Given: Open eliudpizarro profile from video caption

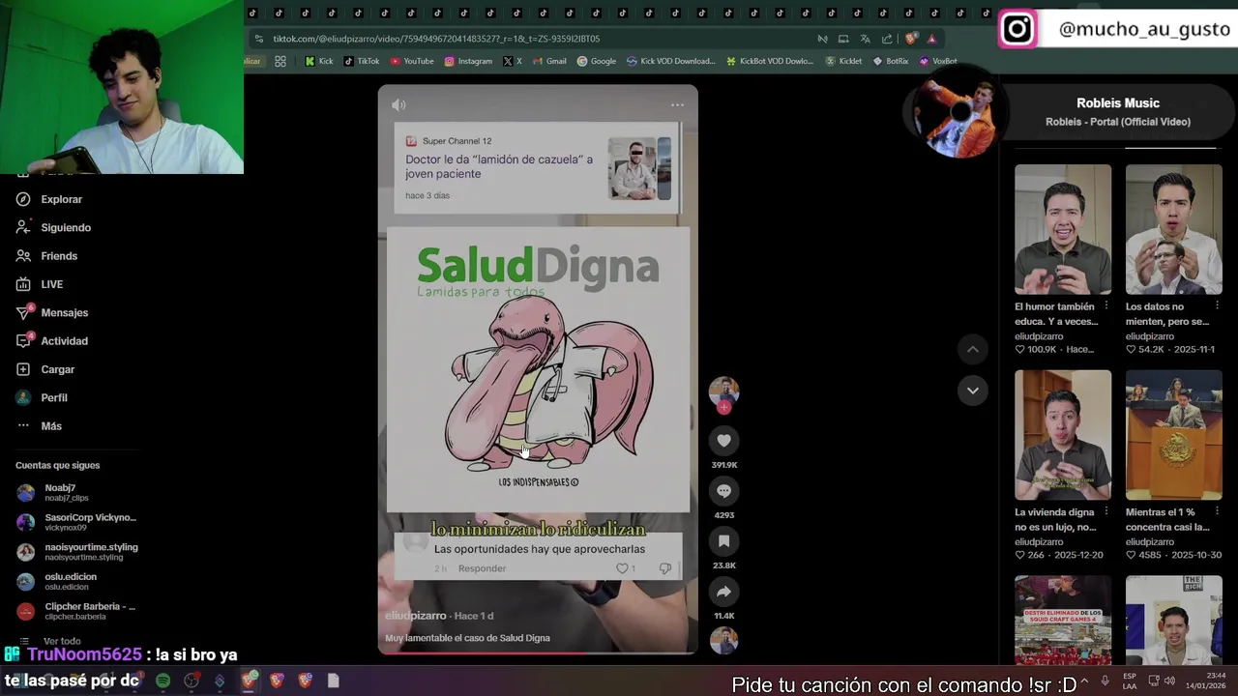Looking at the screenshot, I should [x=416, y=616].
